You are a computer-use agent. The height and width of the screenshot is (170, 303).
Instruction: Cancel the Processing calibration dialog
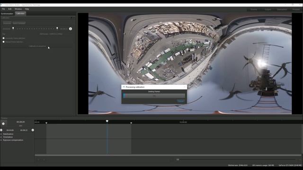tap(180, 101)
